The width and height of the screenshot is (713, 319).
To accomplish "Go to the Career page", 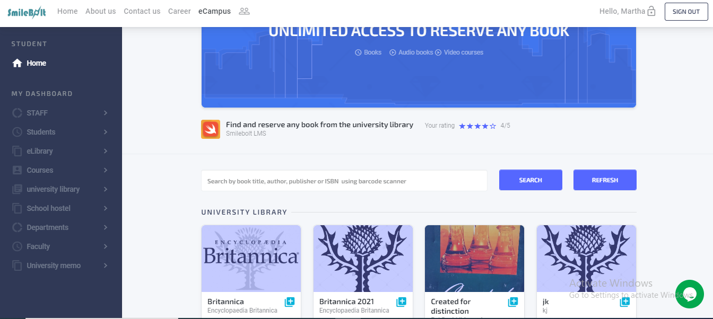I will pyautogui.click(x=179, y=11).
